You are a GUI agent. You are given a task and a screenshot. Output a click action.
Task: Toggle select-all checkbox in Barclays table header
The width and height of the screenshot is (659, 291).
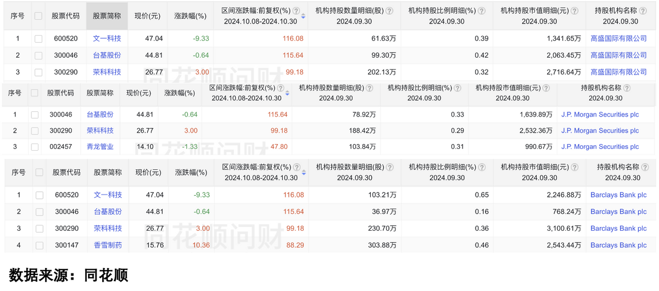coord(39,173)
